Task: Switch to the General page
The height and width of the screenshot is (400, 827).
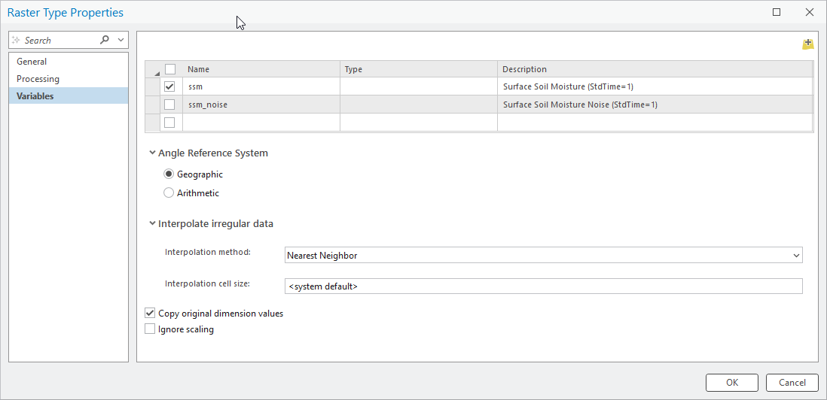Action: pos(32,62)
